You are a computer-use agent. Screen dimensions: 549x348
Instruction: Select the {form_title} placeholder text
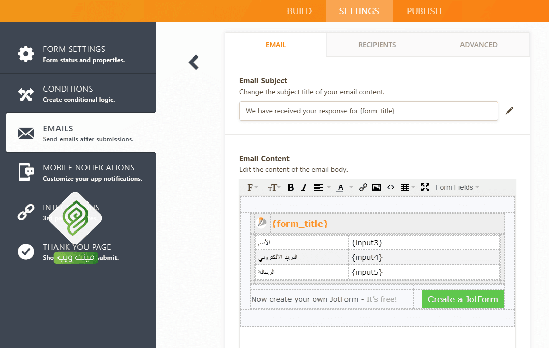(x=300, y=224)
